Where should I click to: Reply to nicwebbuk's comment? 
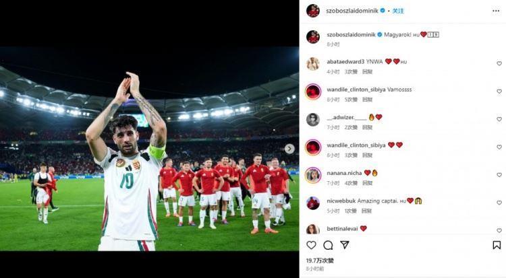pos(366,211)
